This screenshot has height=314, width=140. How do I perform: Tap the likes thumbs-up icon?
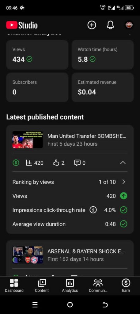click(56, 163)
